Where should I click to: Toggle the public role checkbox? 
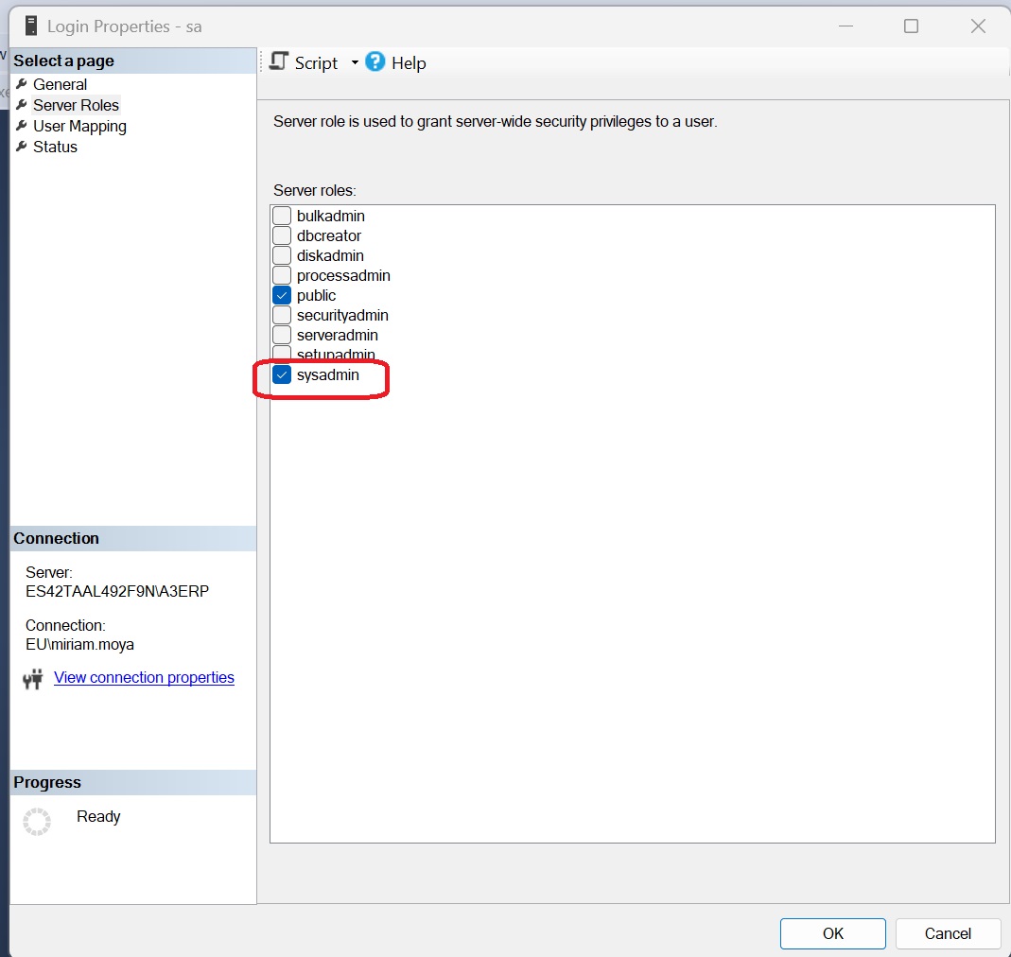click(x=282, y=295)
